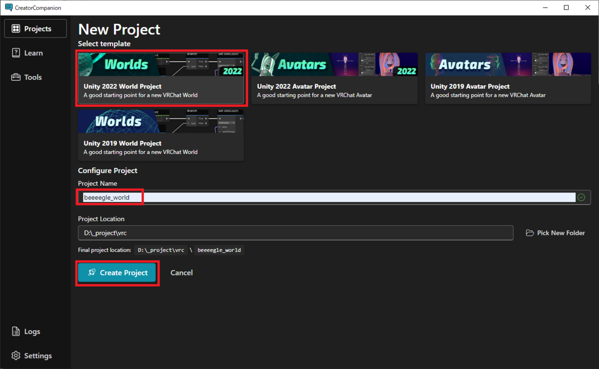Viewport: 599px width, 369px height.
Task: Select the Unity 2022 World Project template
Action: click(161, 78)
